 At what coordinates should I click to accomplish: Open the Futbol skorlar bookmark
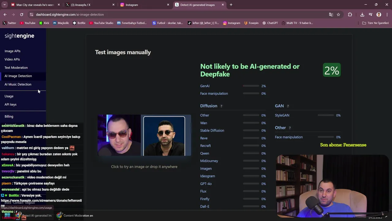pyautogui.click(x=168, y=23)
